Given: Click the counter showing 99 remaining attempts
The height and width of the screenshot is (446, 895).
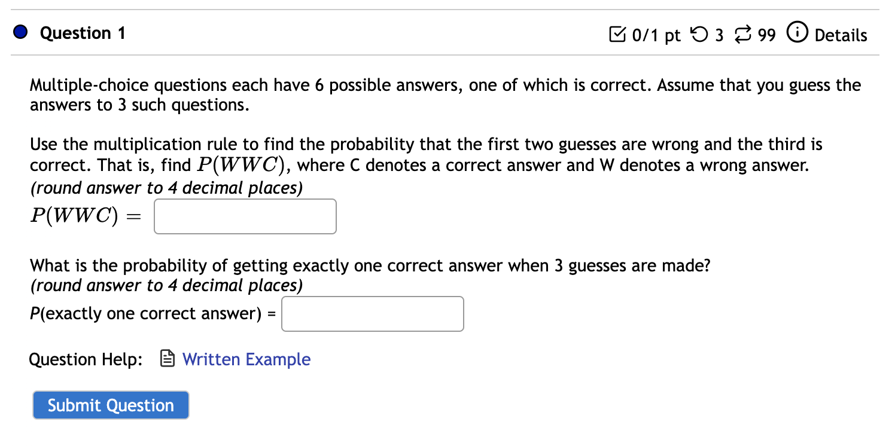Looking at the screenshot, I should click(x=766, y=35).
